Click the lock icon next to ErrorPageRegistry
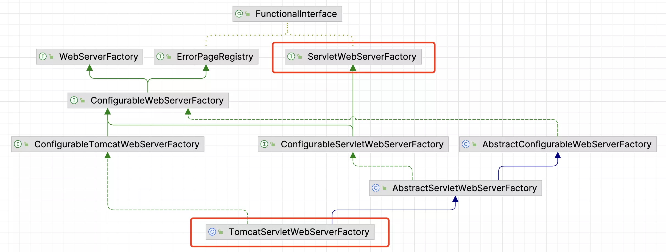 click(169, 56)
